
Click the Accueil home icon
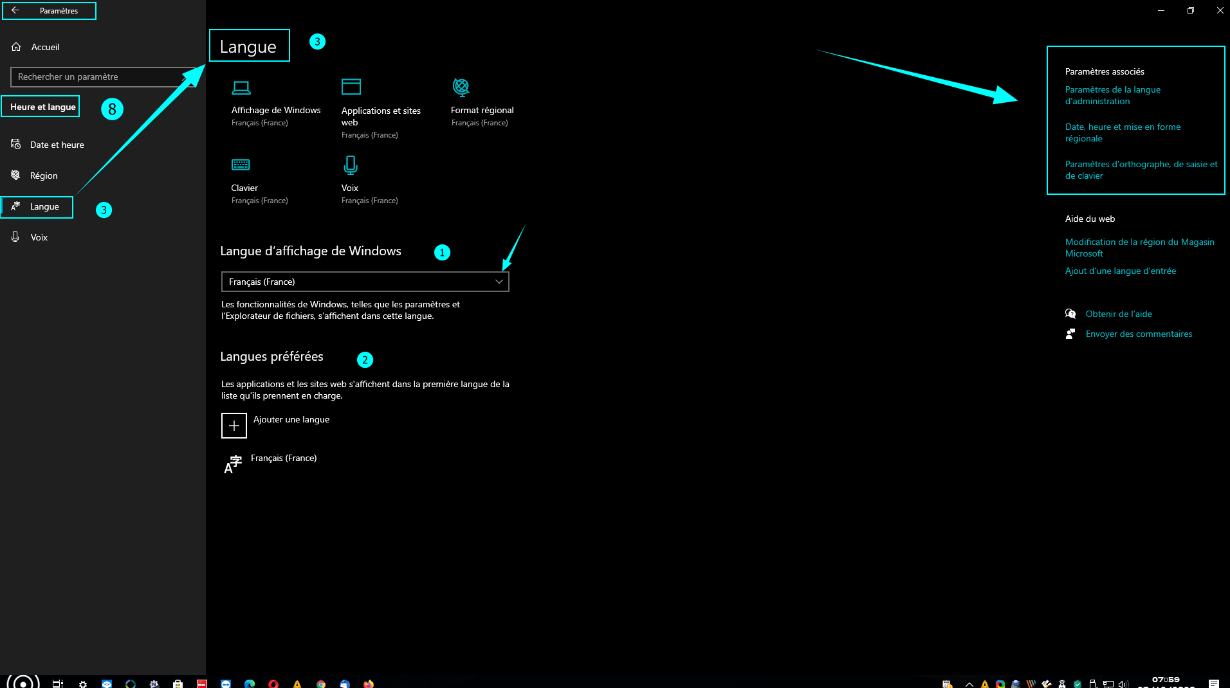(x=17, y=47)
